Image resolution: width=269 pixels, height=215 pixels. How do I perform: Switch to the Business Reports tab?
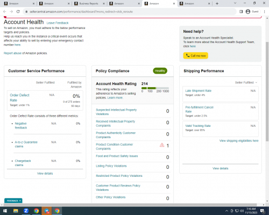point(89,4)
